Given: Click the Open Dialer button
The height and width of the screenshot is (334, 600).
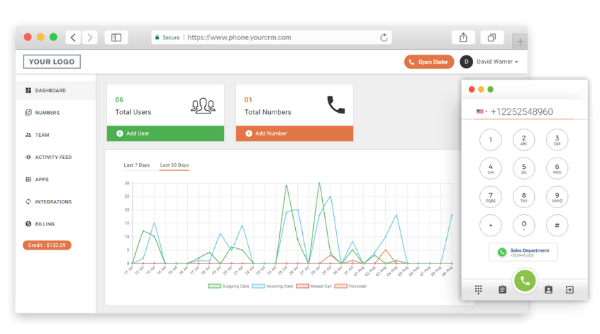Looking at the screenshot, I should click(429, 62).
